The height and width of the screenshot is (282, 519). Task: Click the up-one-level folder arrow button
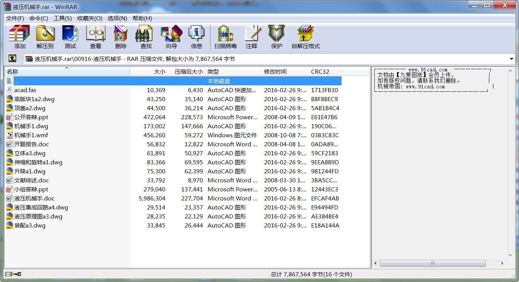pos(12,58)
